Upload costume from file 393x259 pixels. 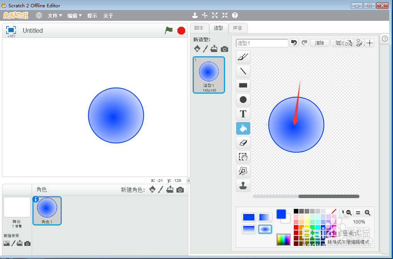point(214,49)
